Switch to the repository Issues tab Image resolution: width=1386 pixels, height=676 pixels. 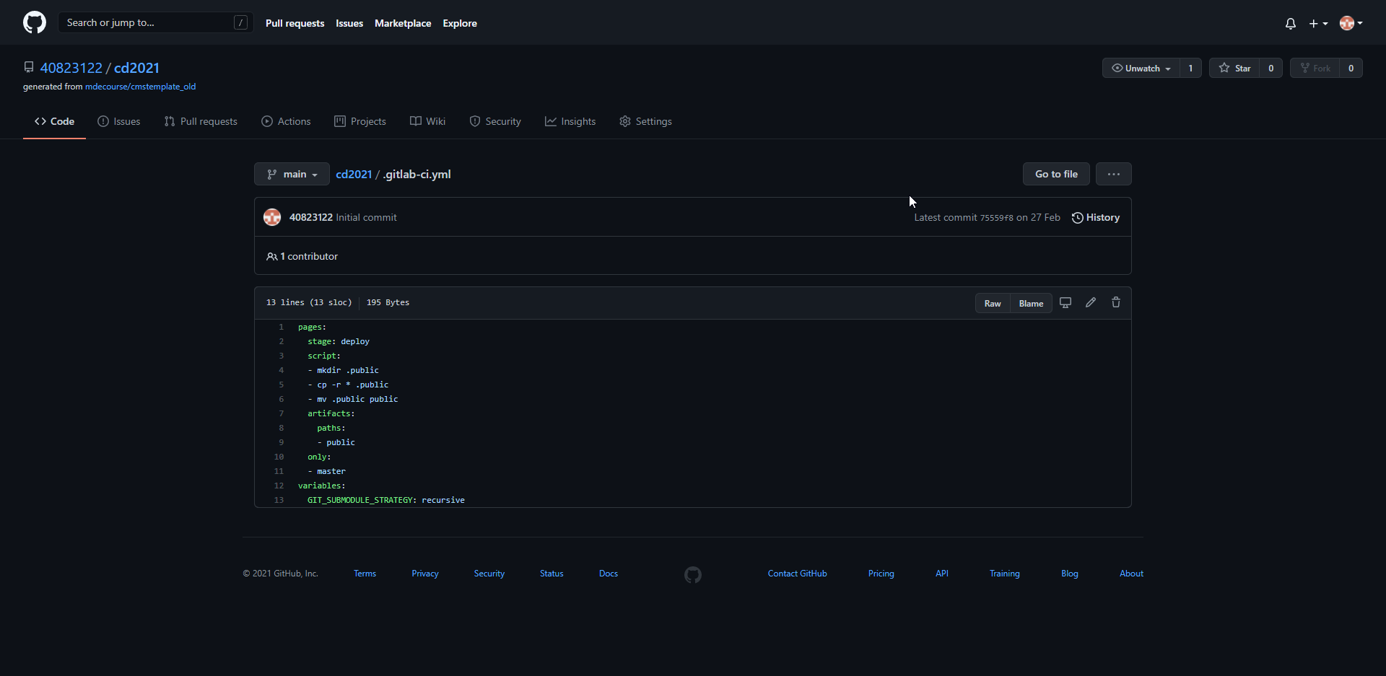click(119, 121)
